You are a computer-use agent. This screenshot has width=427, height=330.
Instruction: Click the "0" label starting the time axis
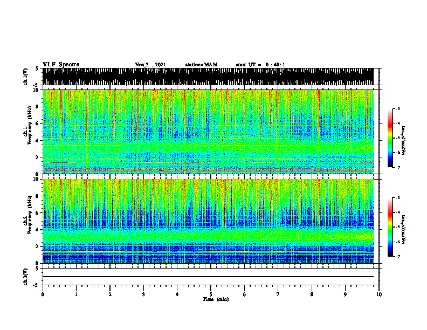(43, 294)
